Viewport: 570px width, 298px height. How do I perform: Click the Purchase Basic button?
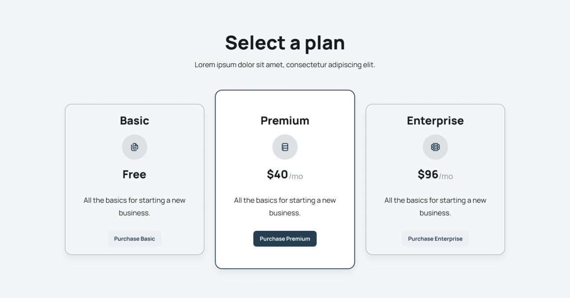coord(134,239)
